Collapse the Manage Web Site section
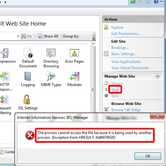This screenshot has width=166, height=166. (x=158, y=76)
